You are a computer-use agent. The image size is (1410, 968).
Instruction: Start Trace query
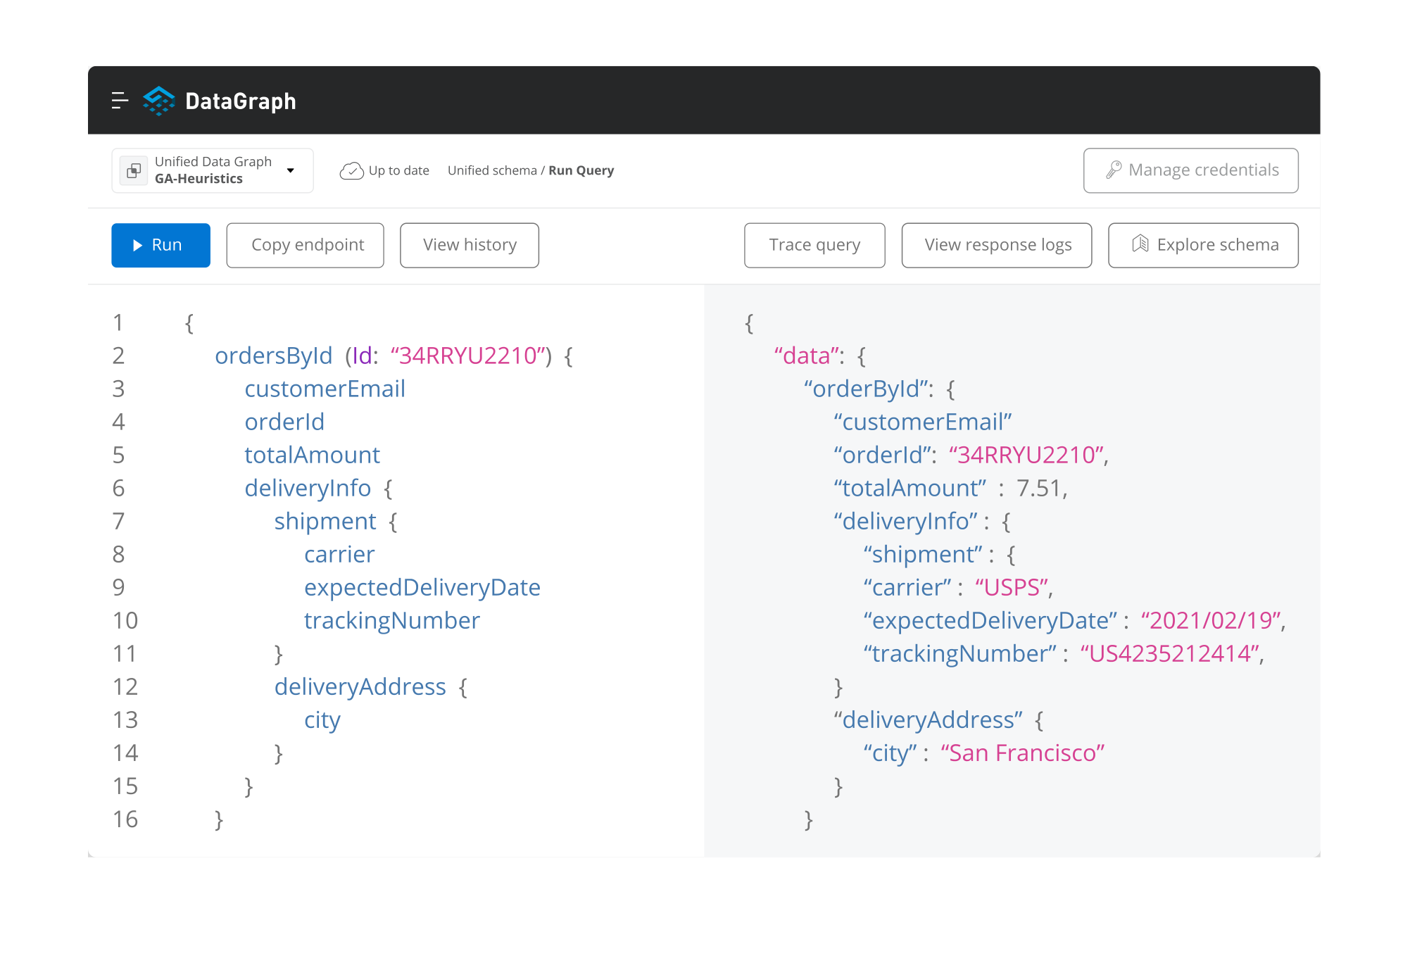click(814, 245)
